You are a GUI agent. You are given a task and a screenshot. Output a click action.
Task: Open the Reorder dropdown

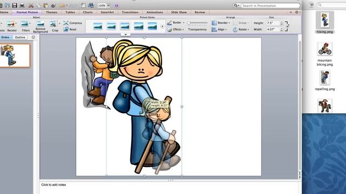coord(221,23)
